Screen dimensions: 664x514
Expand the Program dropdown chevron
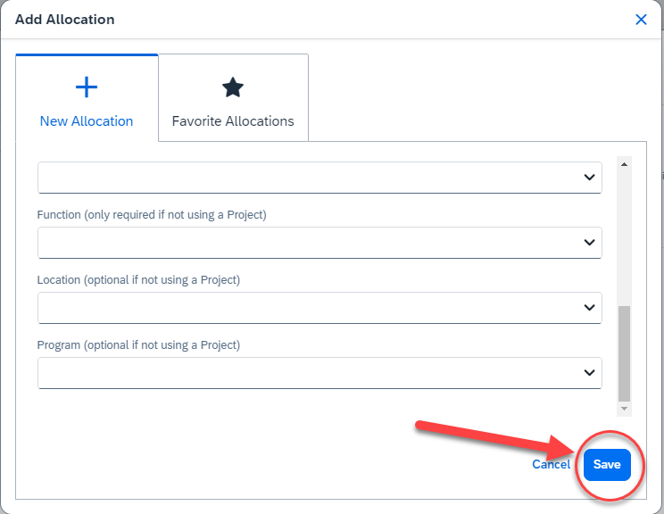[589, 373]
